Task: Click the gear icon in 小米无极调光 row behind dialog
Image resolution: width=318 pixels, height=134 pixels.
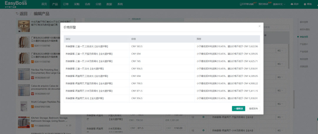Action: click(x=203, y=130)
